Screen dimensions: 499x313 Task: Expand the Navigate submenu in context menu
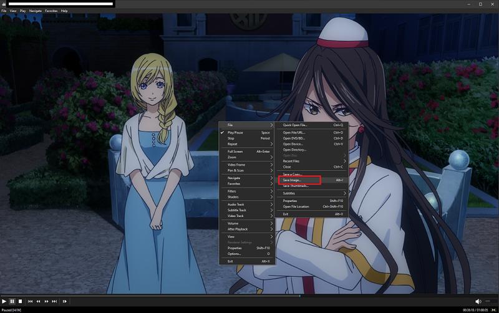[247, 178]
